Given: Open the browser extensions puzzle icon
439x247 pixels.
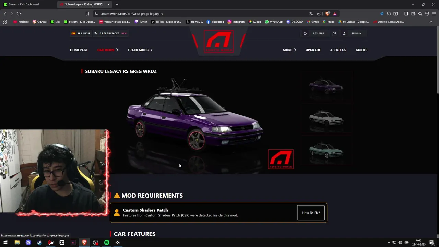Looking at the screenshot, I should click(389, 14).
